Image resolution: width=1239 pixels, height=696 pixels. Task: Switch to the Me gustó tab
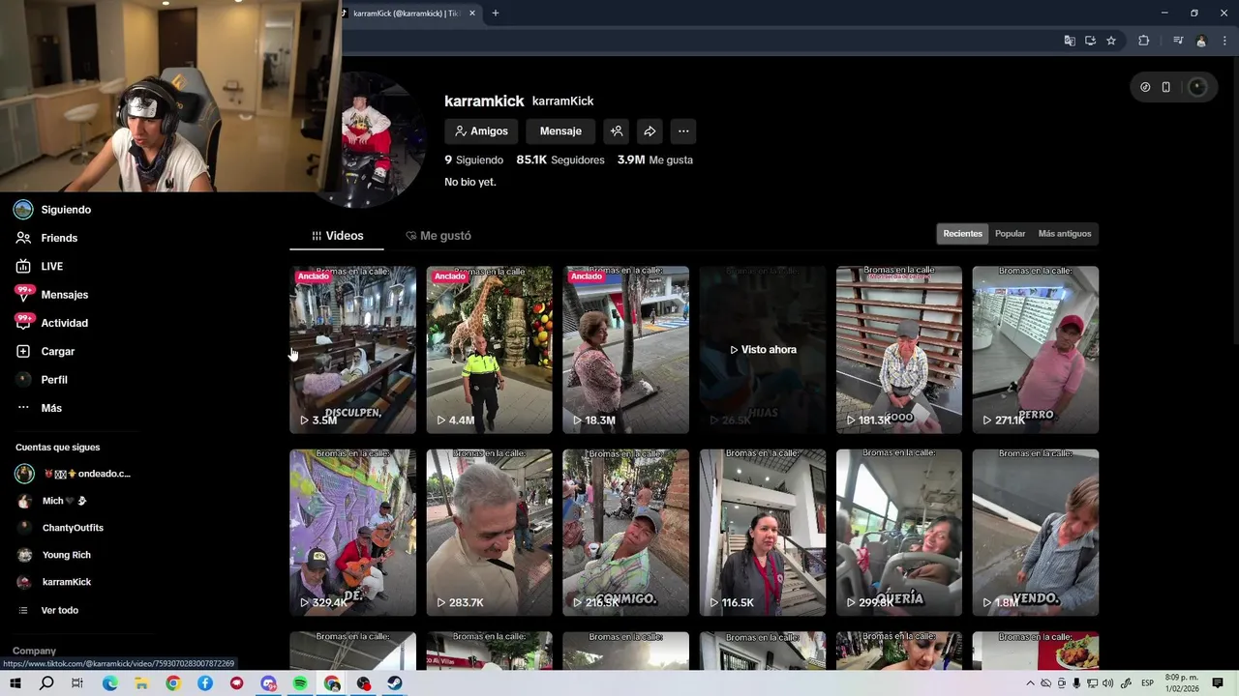click(x=438, y=236)
